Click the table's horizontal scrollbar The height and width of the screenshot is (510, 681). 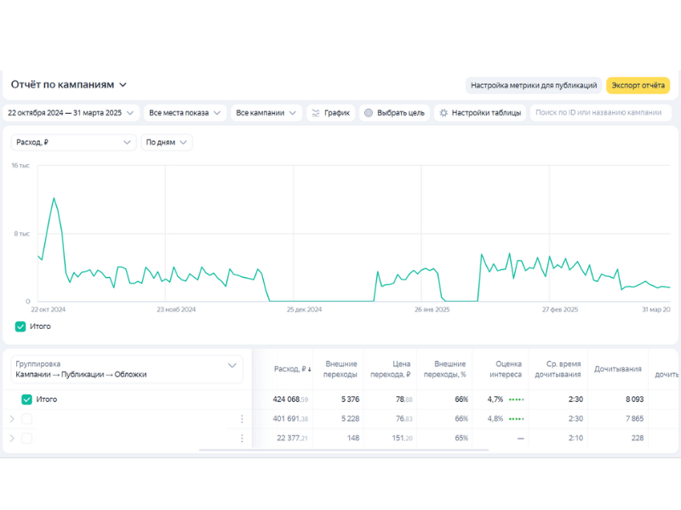coord(344,450)
